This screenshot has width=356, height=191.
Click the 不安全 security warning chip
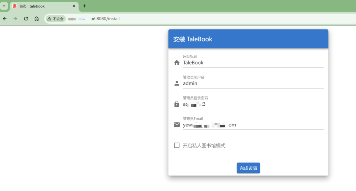click(56, 18)
